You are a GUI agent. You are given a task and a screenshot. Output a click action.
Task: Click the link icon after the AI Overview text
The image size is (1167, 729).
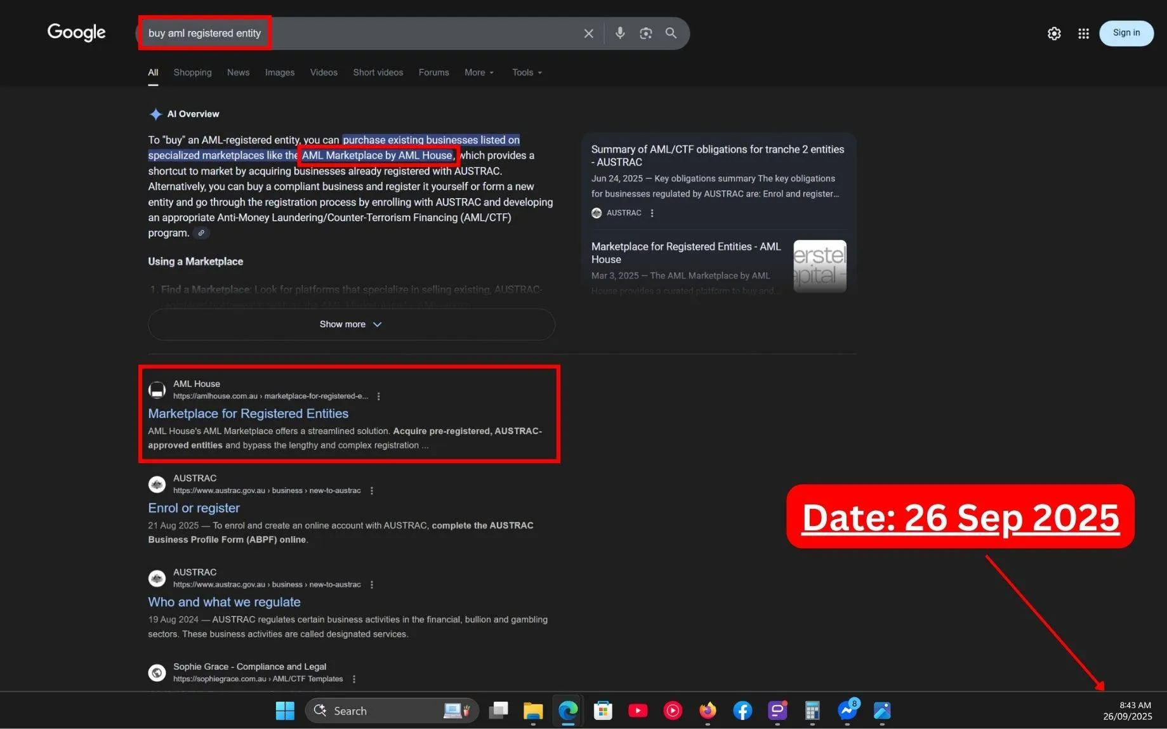(201, 233)
